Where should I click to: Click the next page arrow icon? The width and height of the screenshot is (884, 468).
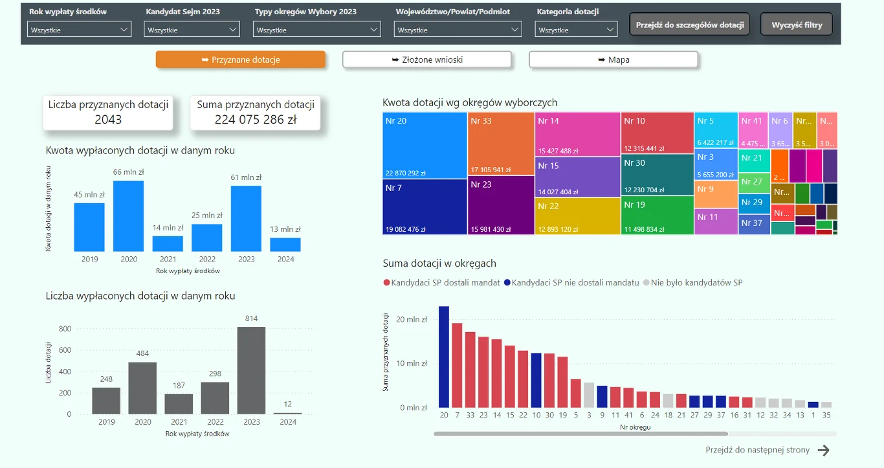pos(823,451)
